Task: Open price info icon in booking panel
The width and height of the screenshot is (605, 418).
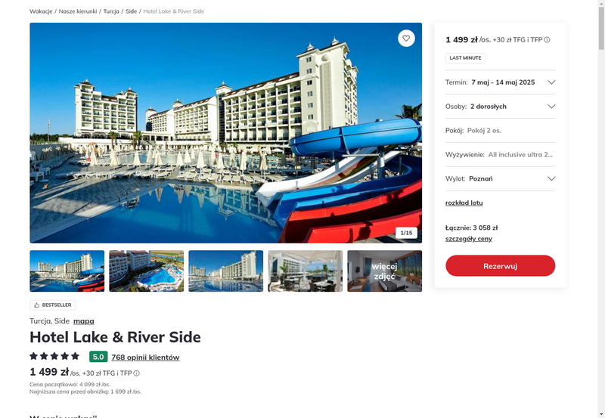Action: tap(547, 40)
